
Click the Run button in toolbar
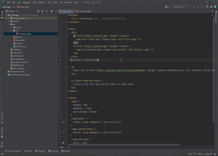(x=190, y=7)
